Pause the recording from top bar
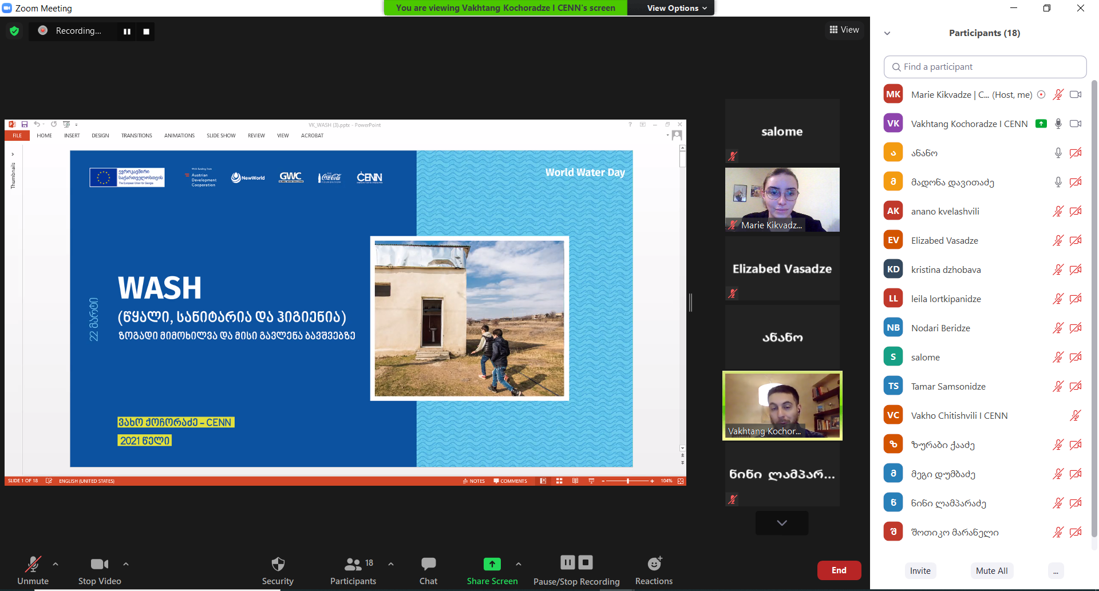1099x591 pixels. click(127, 31)
